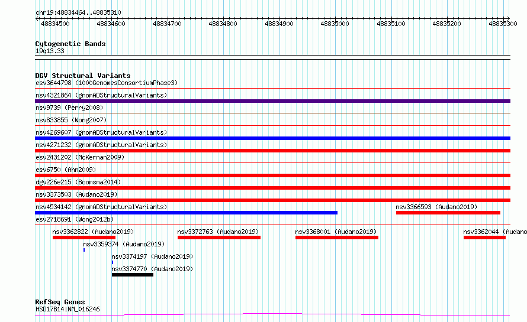Click the small blue nsv3374197 marker
Screen dimensions: 527x322
pyautogui.click(x=113, y=262)
